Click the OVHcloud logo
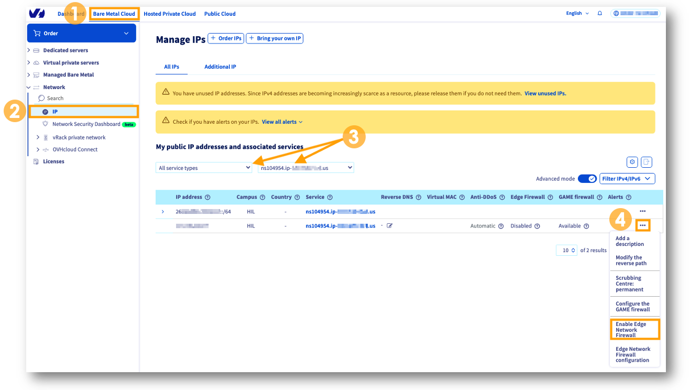690x390 pixels. 36,13
